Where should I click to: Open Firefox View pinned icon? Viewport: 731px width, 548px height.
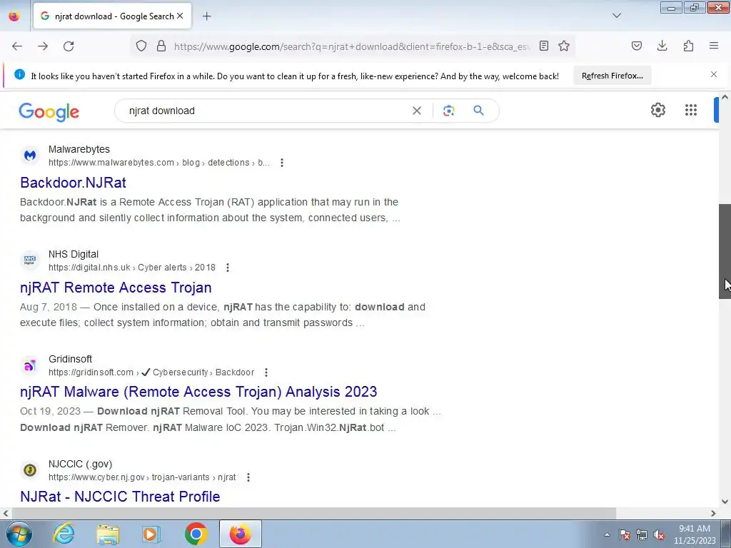click(14, 16)
